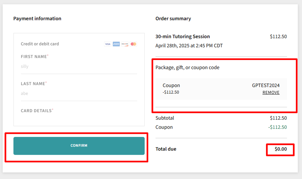
Task: Click the April 28th appointment date text
Action: point(189,46)
